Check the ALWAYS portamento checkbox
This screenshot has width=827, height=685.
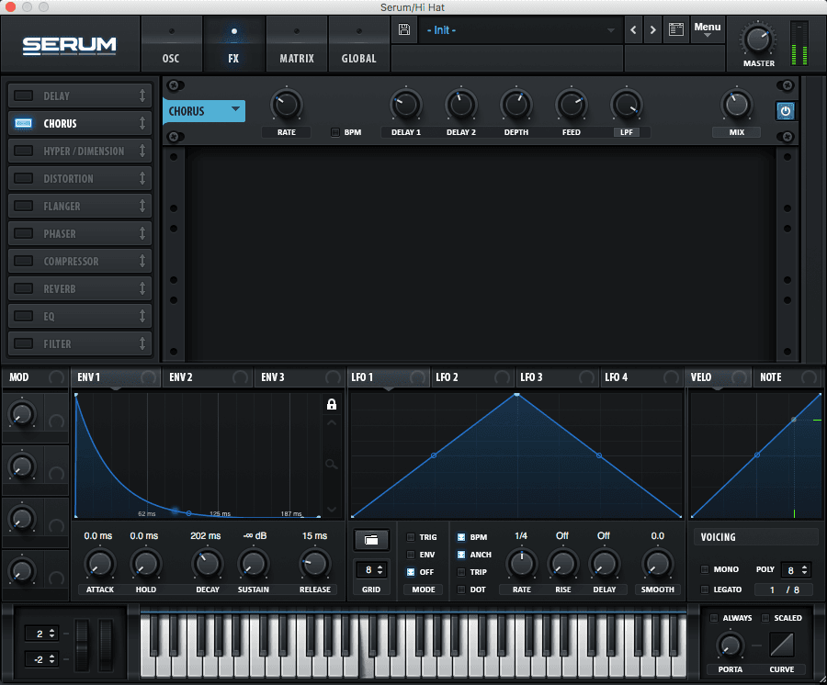click(714, 618)
